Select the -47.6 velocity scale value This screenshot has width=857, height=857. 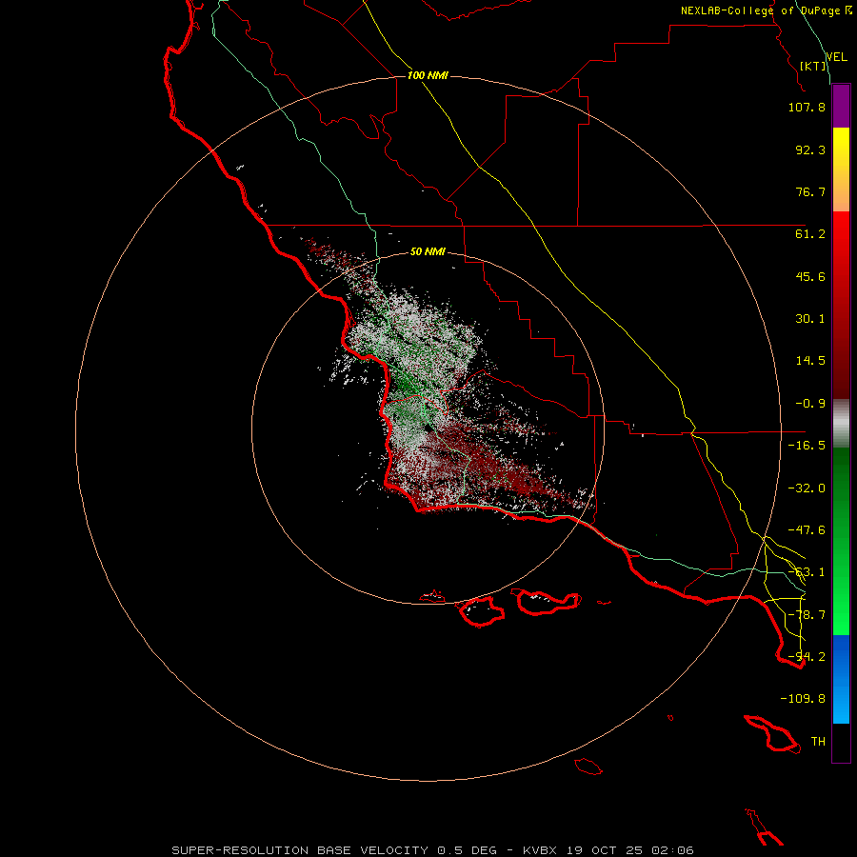click(x=807, y=530)
